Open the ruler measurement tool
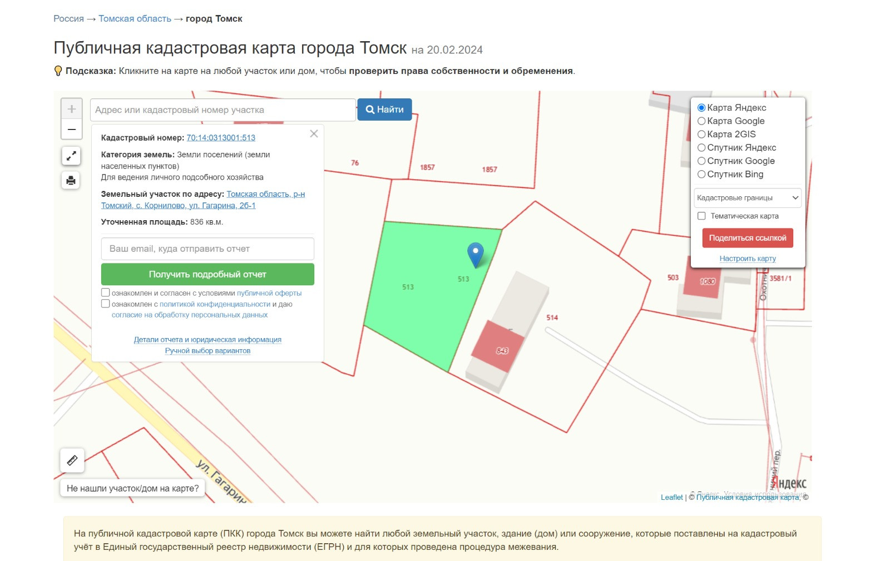 point(72,460)
